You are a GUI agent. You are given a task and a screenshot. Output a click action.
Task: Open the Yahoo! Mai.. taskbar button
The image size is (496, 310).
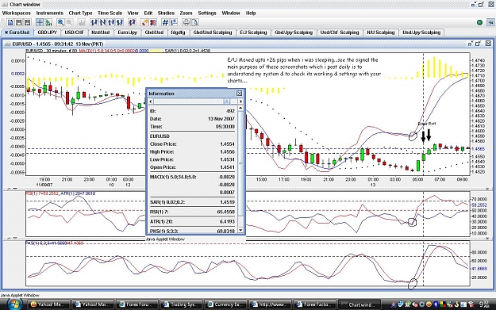[x=92, y=304]
